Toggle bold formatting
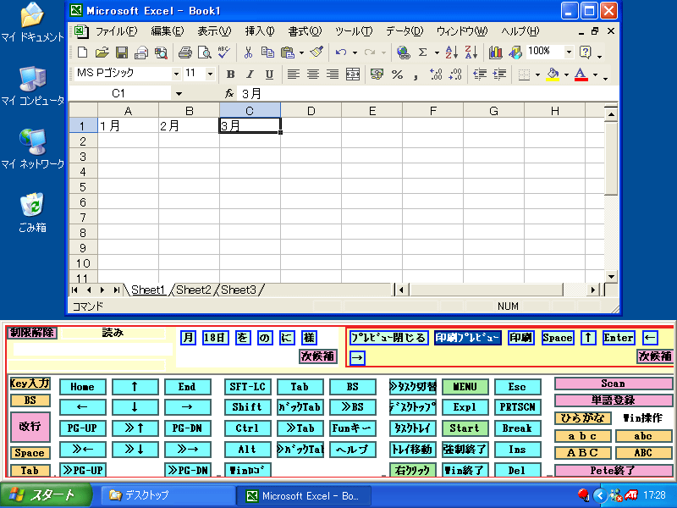 click(230, 75)
